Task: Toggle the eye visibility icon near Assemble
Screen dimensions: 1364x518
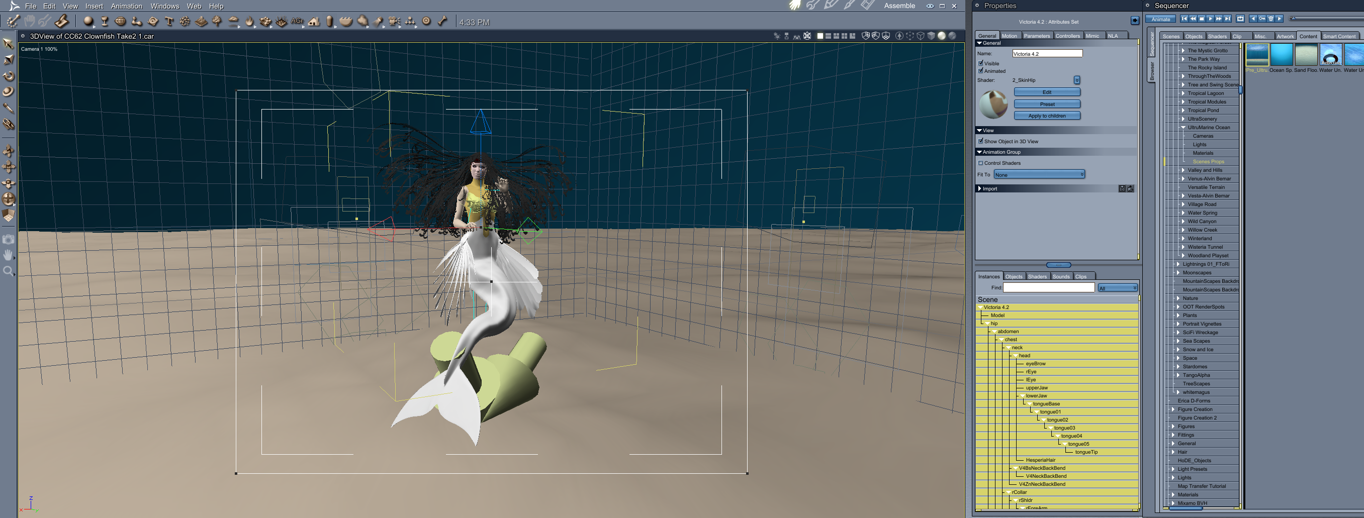Action: click(930, 6)
